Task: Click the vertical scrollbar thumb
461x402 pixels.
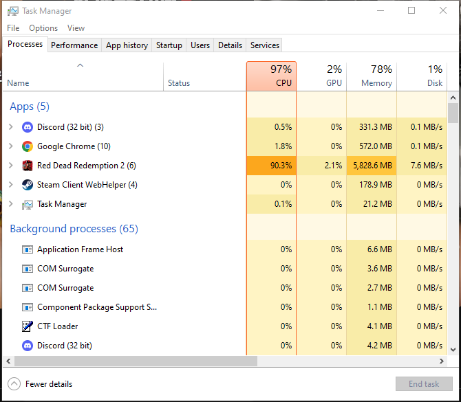Action: 453,113
